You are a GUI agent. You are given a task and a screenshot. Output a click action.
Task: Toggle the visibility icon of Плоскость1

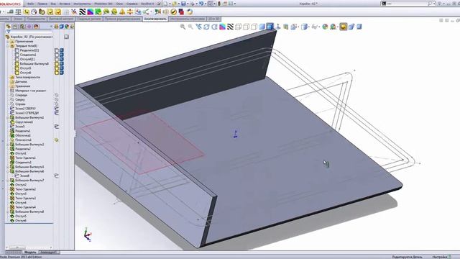57,140
